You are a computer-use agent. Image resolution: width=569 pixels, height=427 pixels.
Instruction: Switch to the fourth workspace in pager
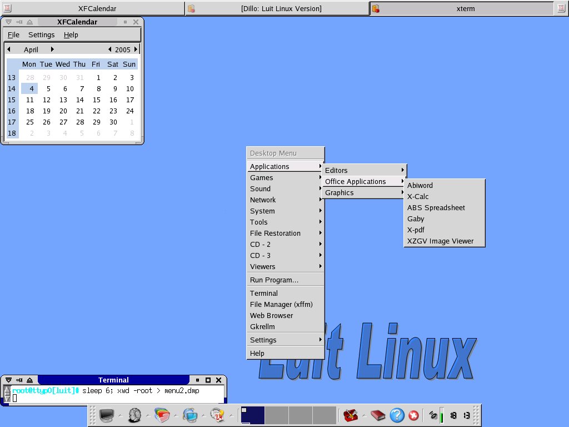[x=324, y=415]
